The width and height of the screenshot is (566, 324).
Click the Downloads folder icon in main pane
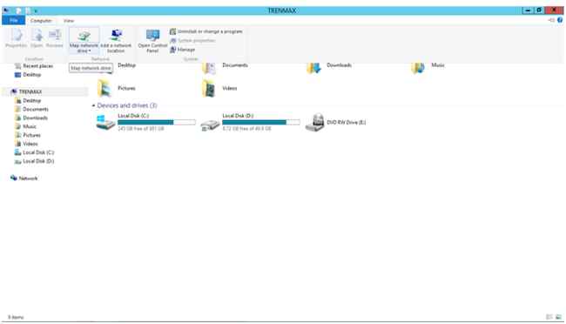(x=313, y=68)
